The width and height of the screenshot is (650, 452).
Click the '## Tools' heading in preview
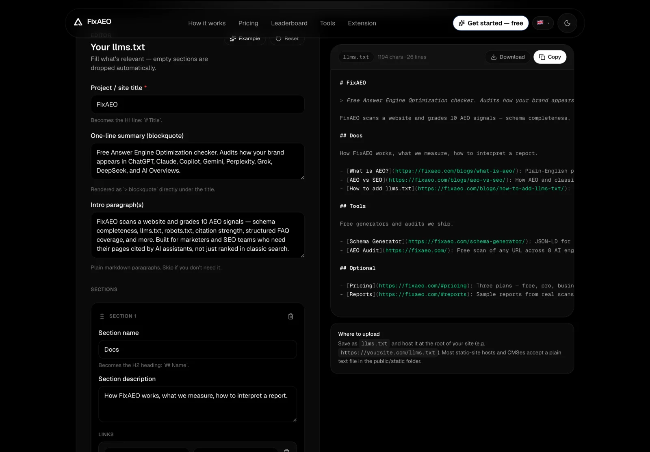(x=353, y=206)
